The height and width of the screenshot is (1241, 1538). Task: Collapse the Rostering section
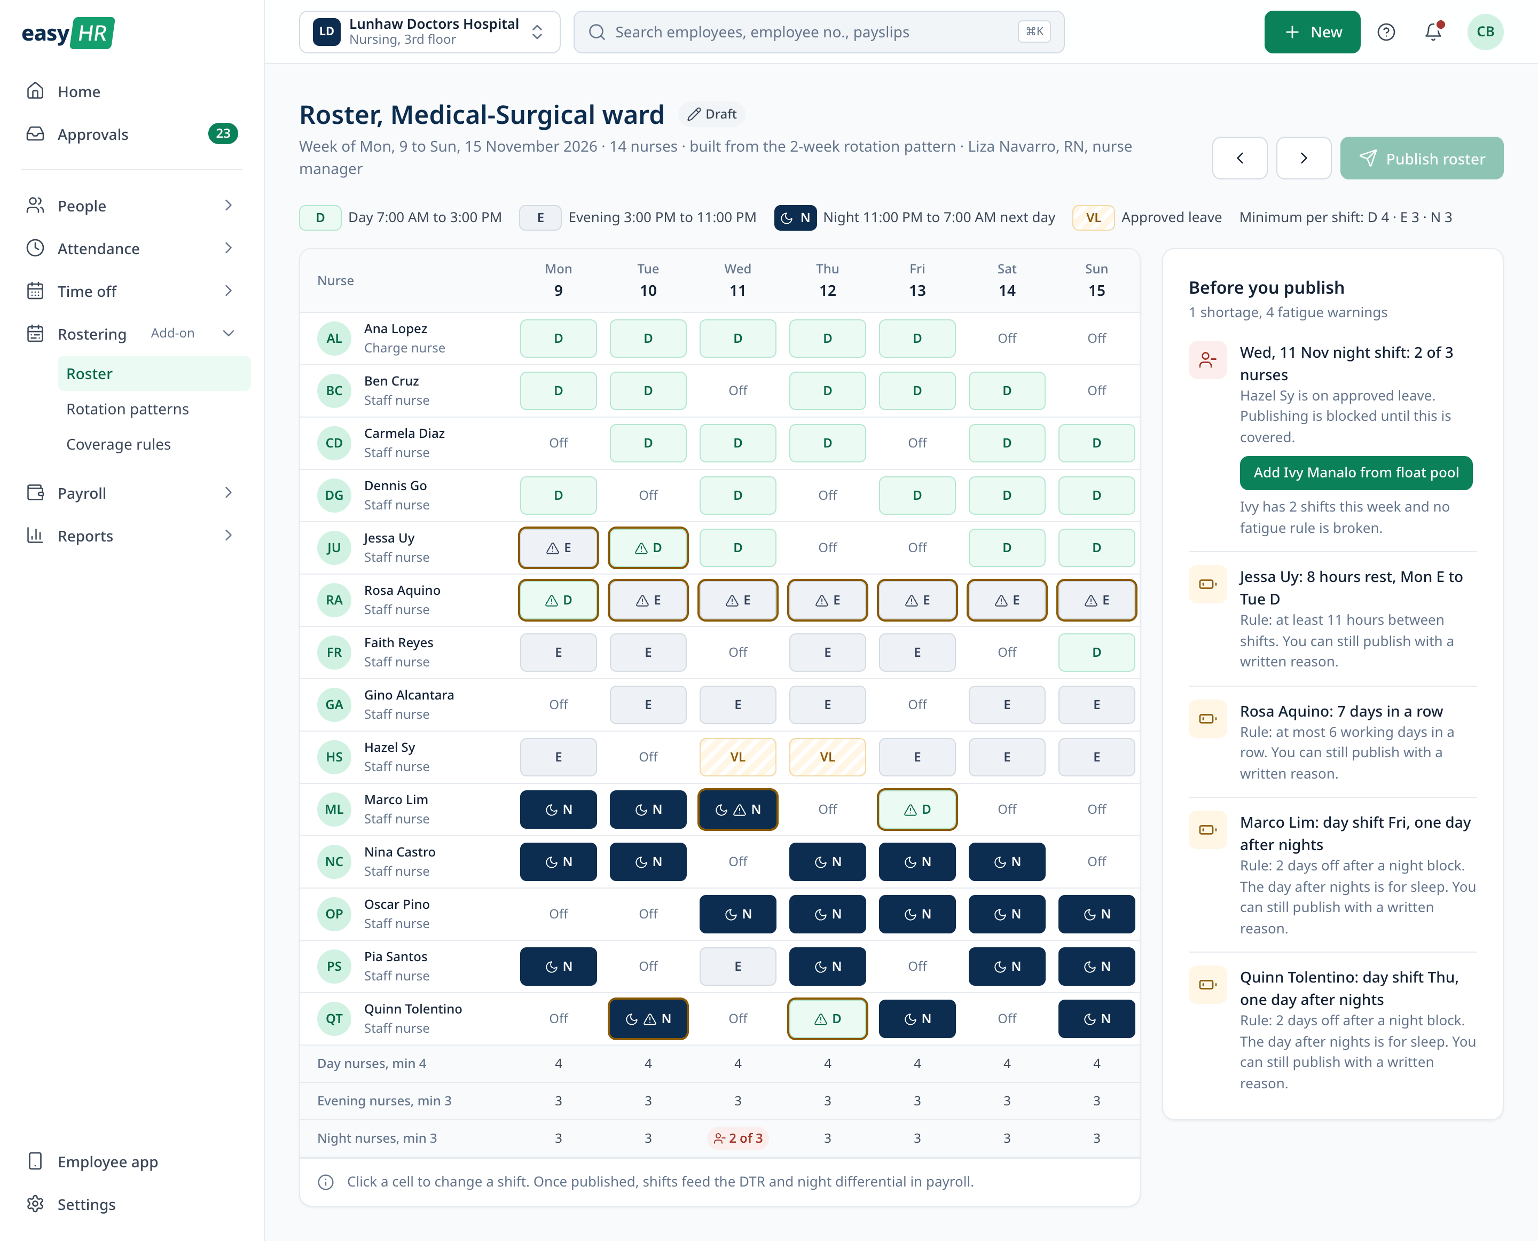[132, 334]
